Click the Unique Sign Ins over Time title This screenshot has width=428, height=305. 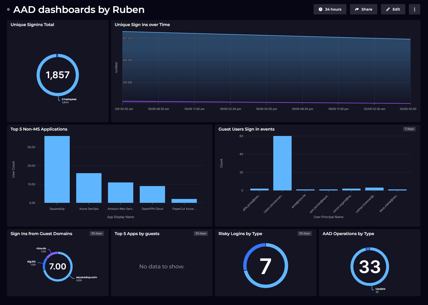click(142, 25)
